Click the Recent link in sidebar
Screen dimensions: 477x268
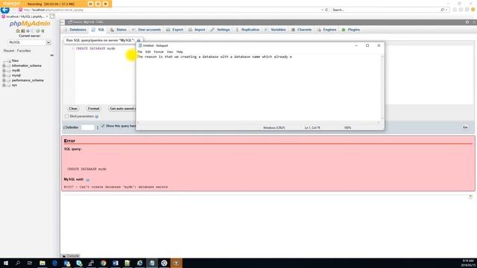(9, 51)
